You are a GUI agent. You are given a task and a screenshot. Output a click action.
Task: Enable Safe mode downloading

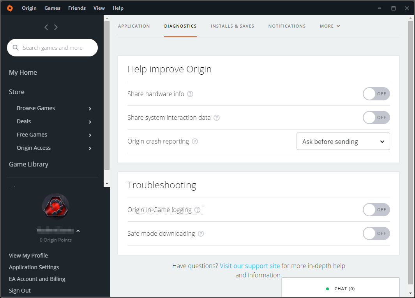tap(376, 233)
